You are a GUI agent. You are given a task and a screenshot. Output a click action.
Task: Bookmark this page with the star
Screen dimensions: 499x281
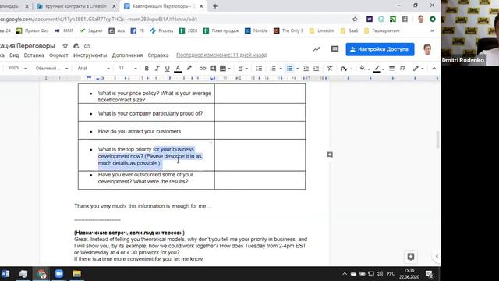tap(355, 19)
